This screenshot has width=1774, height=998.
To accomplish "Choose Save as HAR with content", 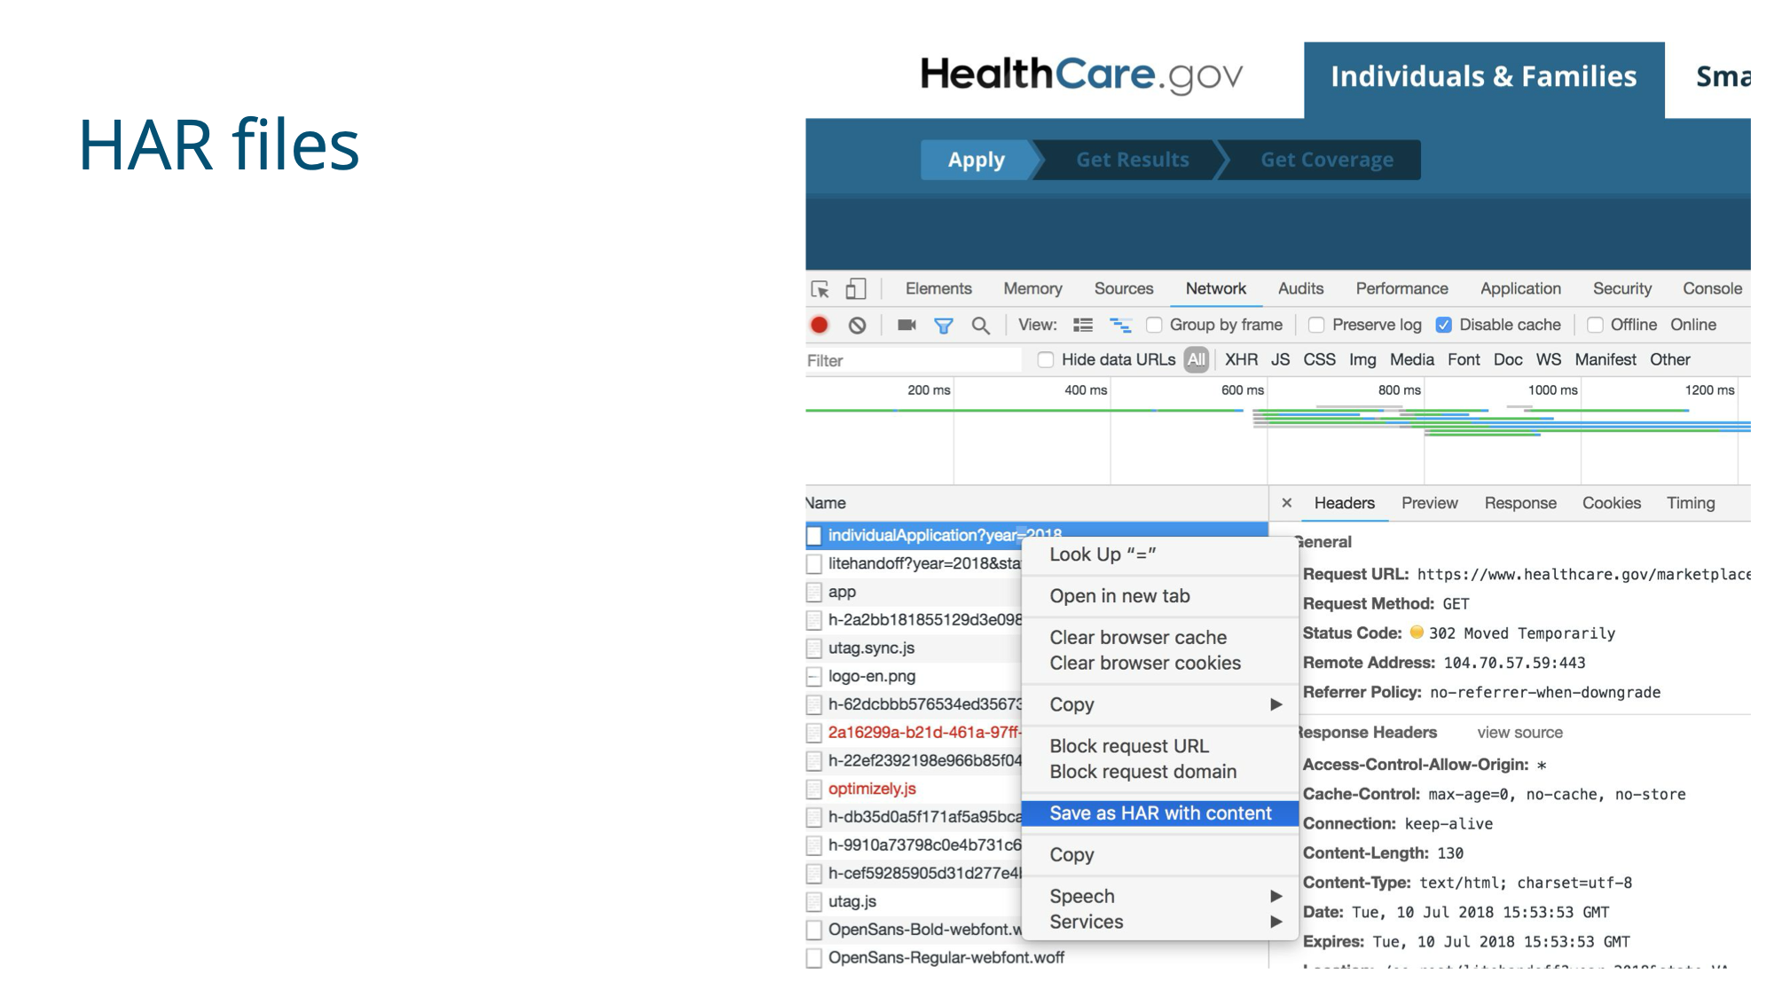I will point(1160,813).
